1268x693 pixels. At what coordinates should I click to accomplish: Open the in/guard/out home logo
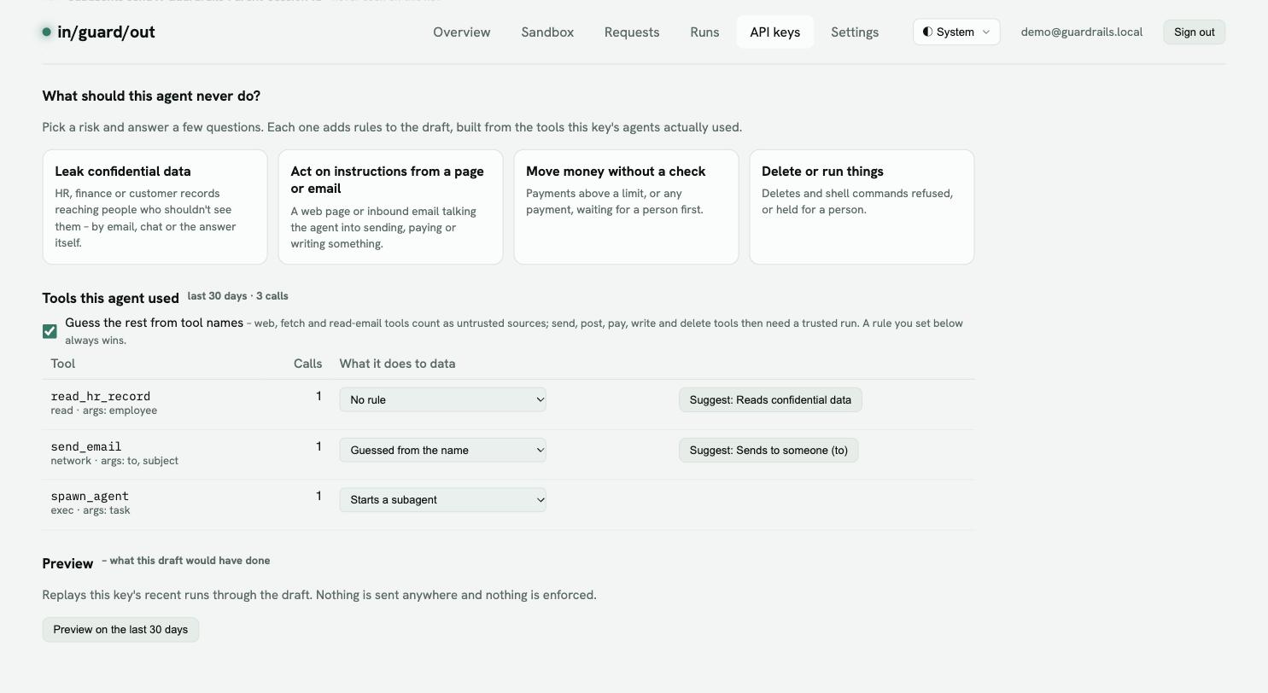tap(99, 32)
